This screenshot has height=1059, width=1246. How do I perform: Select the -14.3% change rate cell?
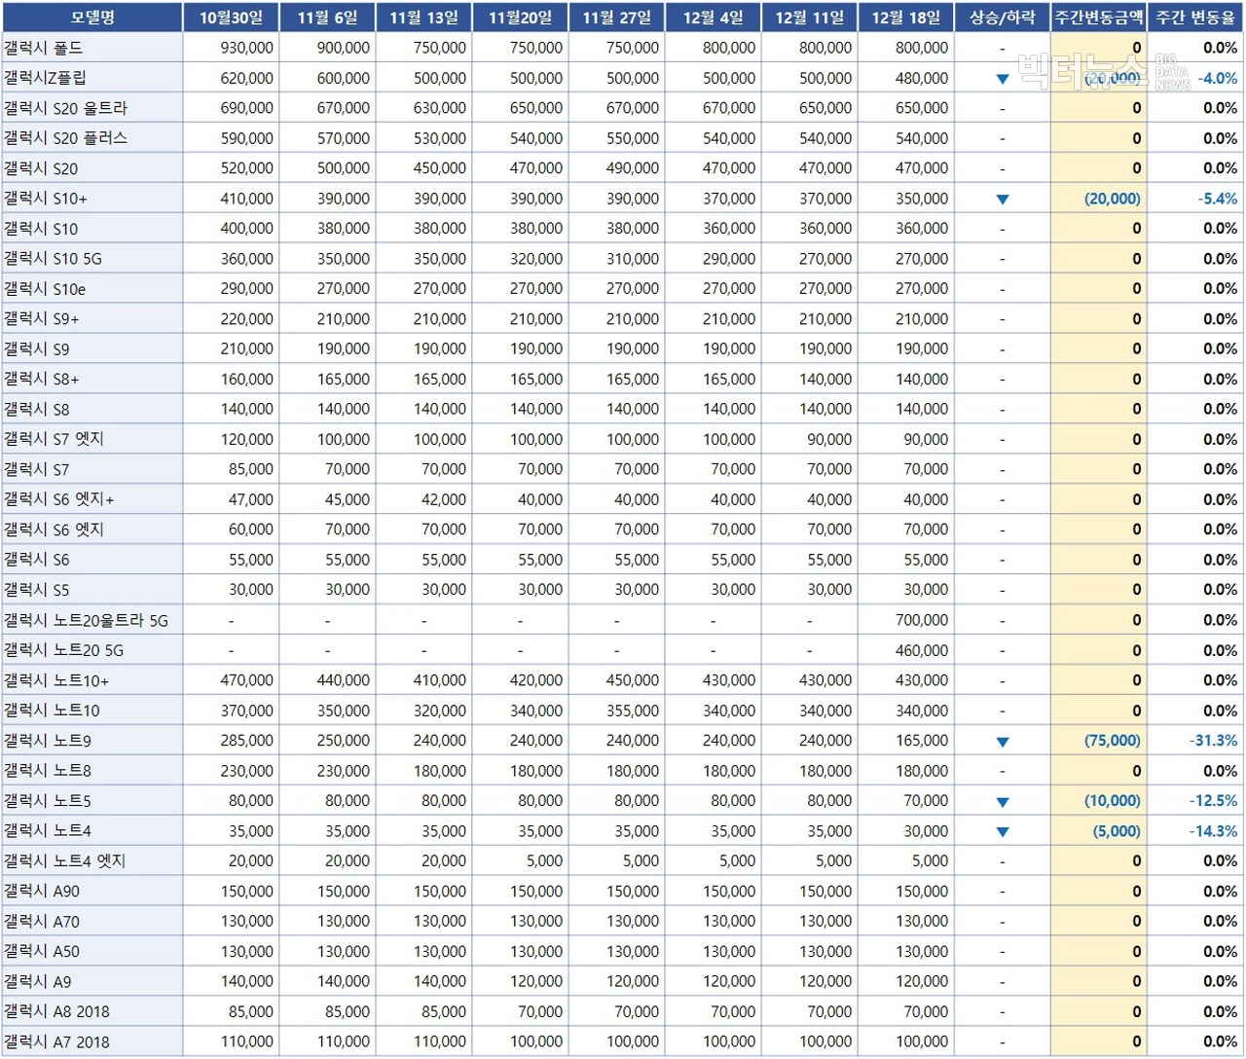click(x=1195, y=831)
